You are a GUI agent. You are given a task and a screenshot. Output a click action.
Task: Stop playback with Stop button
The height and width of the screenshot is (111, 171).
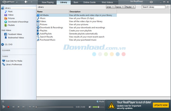point(18,107)
